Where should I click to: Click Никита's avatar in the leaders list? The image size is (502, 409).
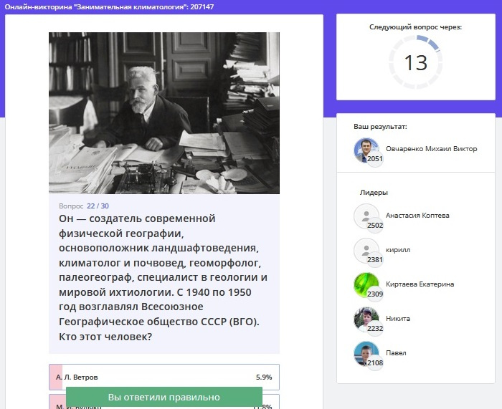[x=366, y=319]
